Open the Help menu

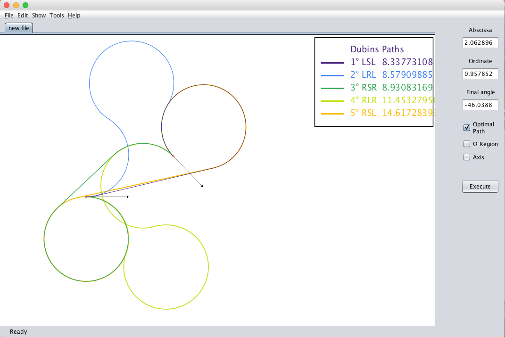[74, 16]
